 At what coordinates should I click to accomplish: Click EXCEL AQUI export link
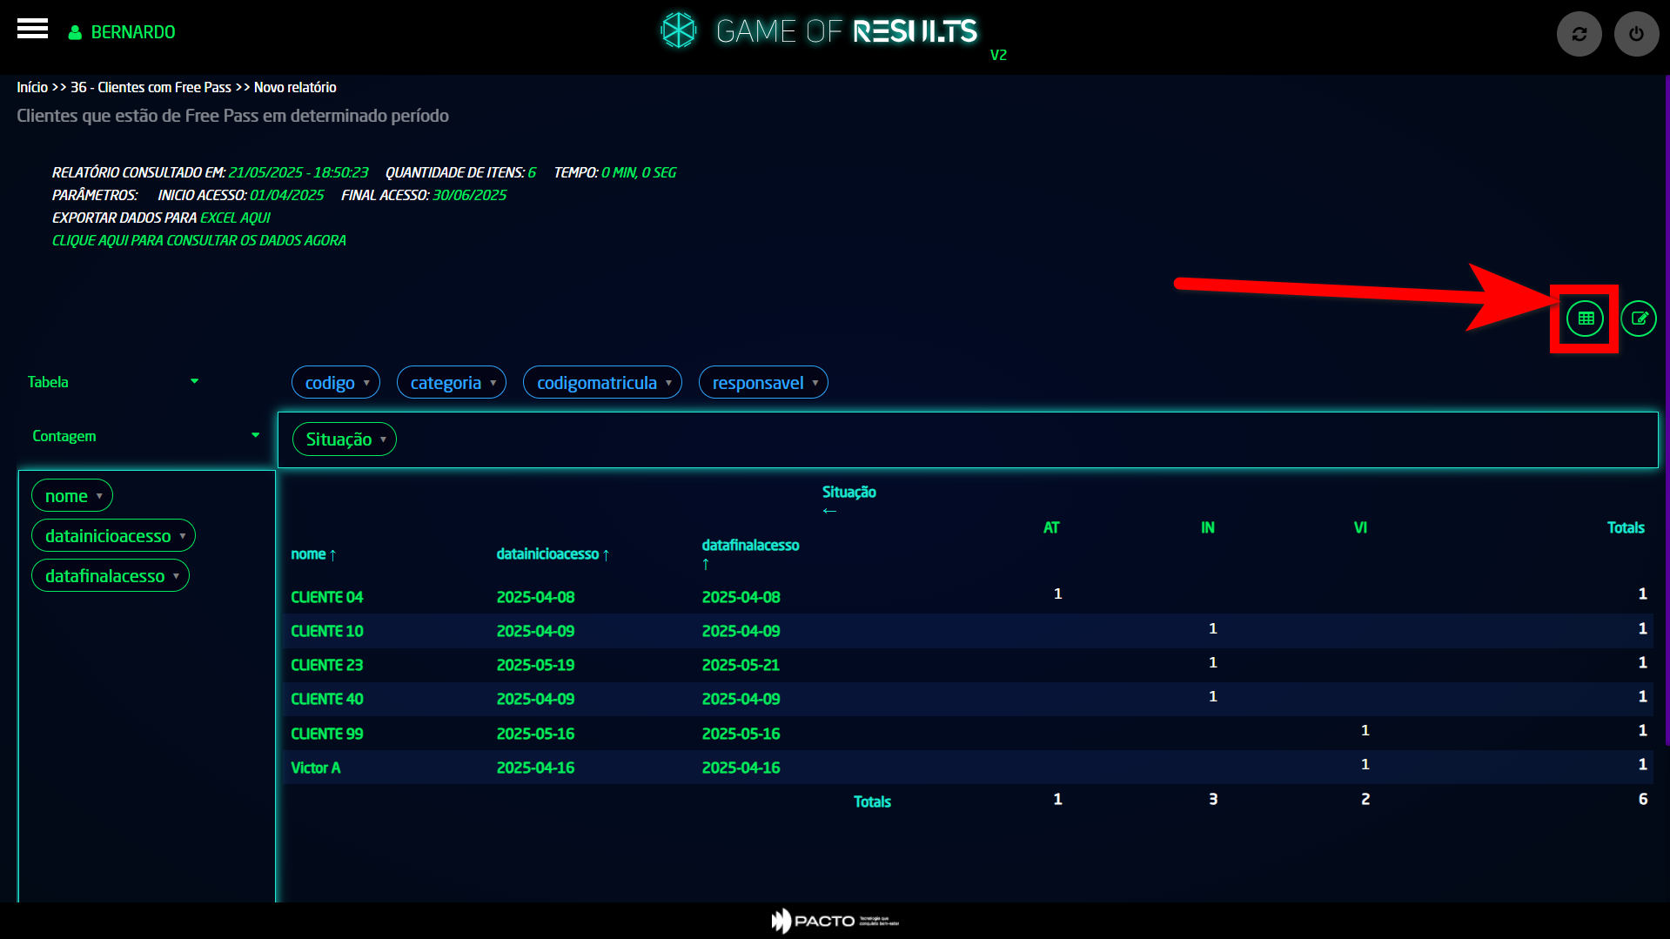click(235, 218)
